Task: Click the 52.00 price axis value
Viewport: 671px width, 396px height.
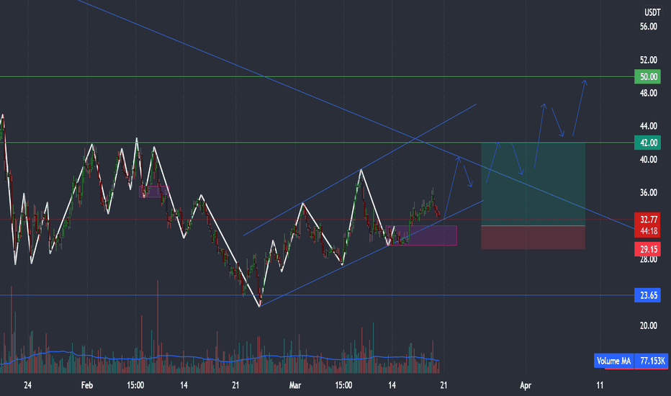Action: 648,60
